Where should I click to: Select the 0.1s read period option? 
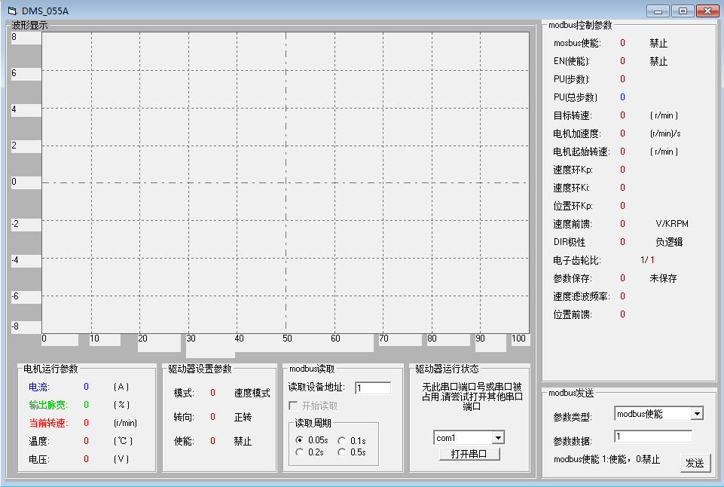point(342,440)
